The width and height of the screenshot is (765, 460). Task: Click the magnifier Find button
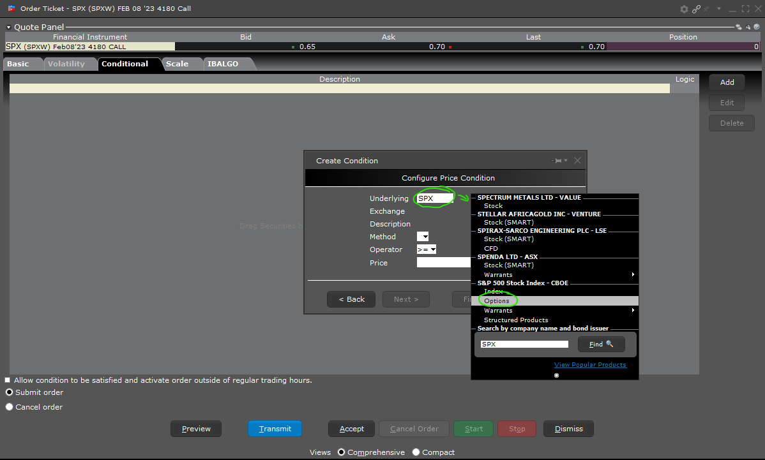601,344
